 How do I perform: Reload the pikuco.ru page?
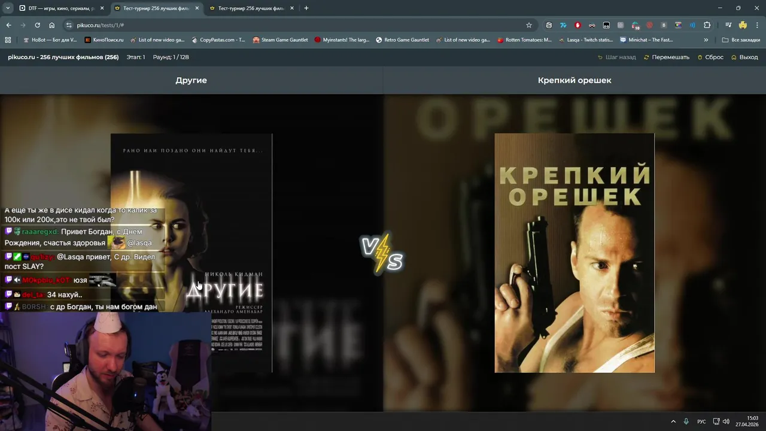[37, 25]
